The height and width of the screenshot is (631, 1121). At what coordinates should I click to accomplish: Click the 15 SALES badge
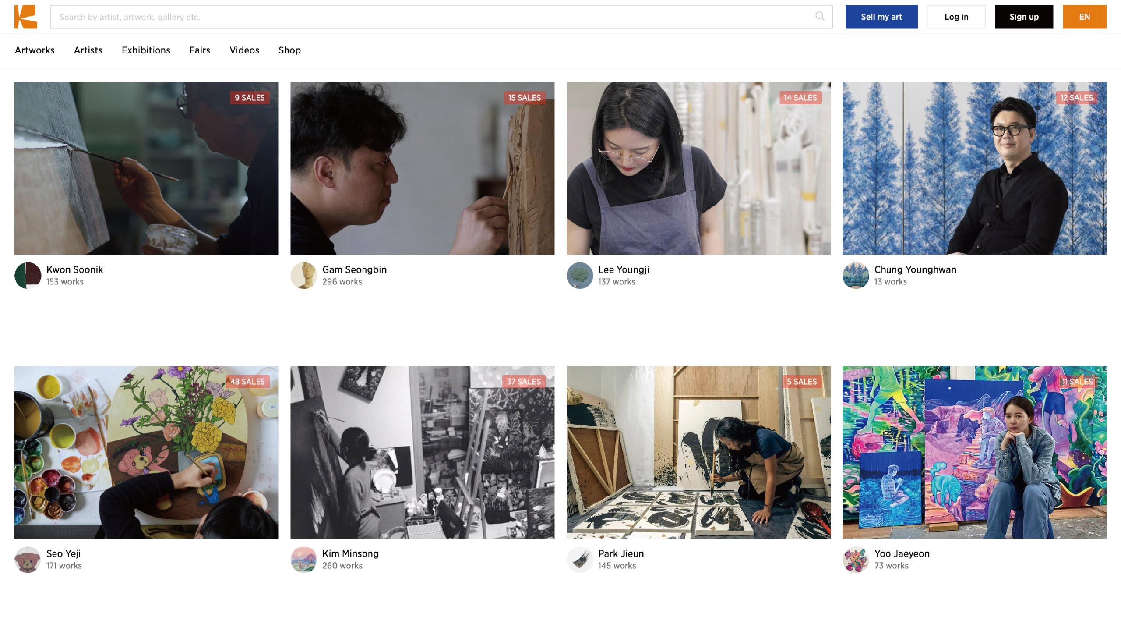click(524, 98)
